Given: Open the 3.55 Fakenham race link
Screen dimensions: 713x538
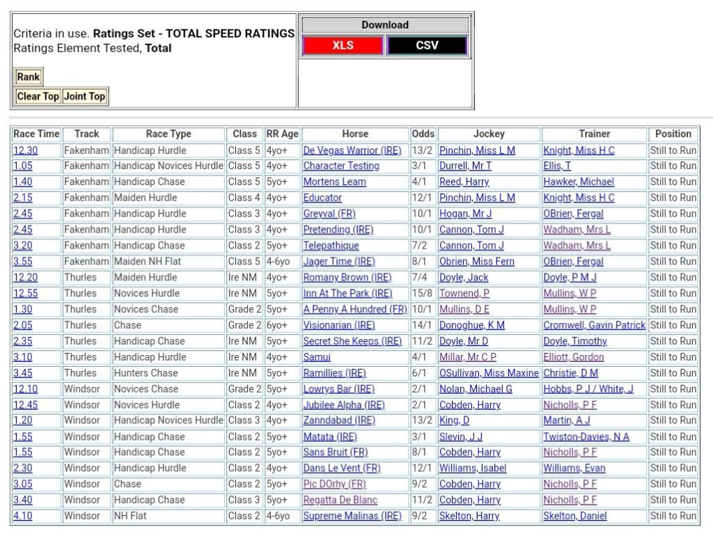Looking at the screenshot, I should (22, 262).
